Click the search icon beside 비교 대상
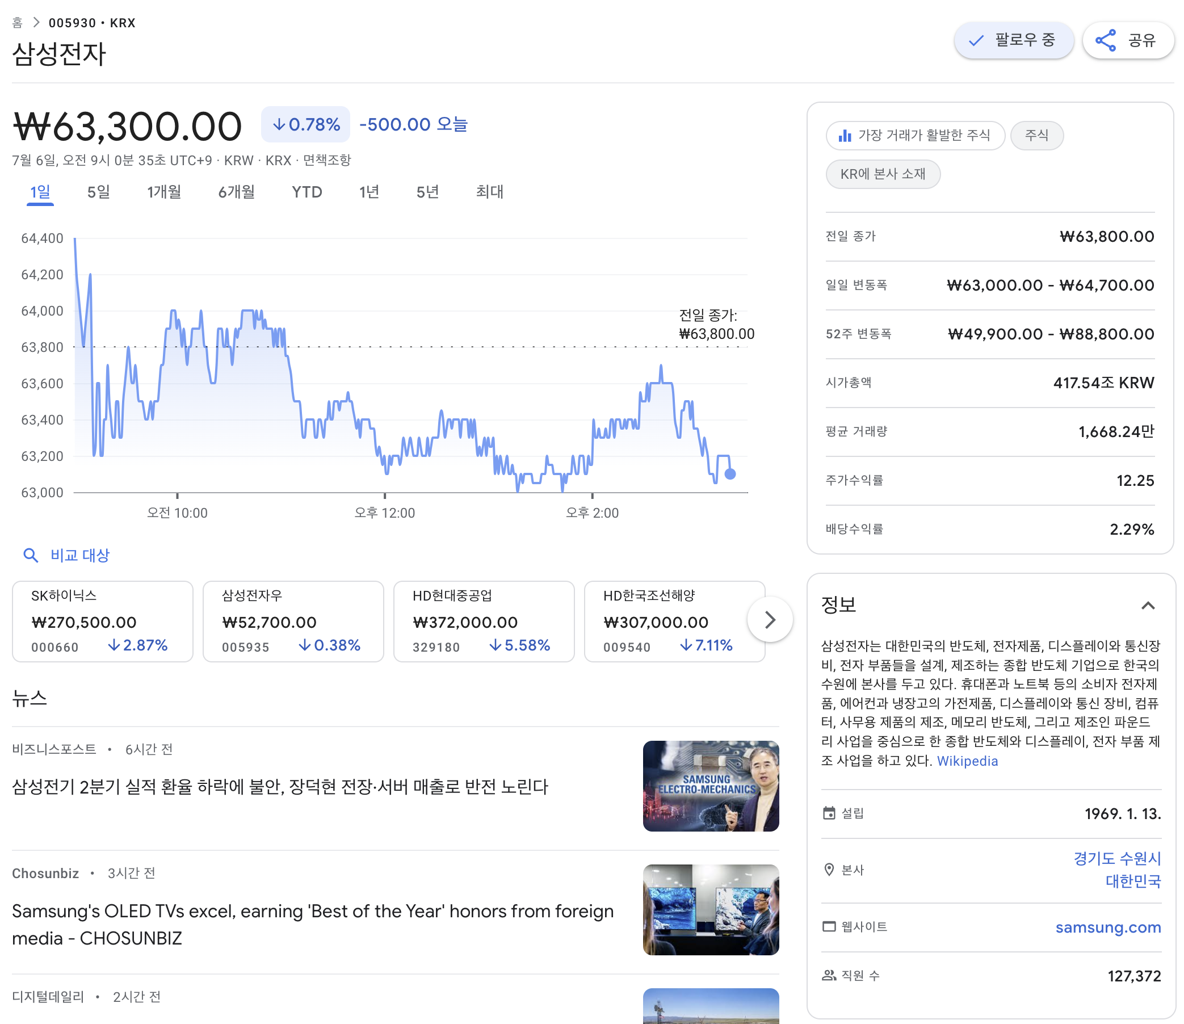 [x=31, y=555]
